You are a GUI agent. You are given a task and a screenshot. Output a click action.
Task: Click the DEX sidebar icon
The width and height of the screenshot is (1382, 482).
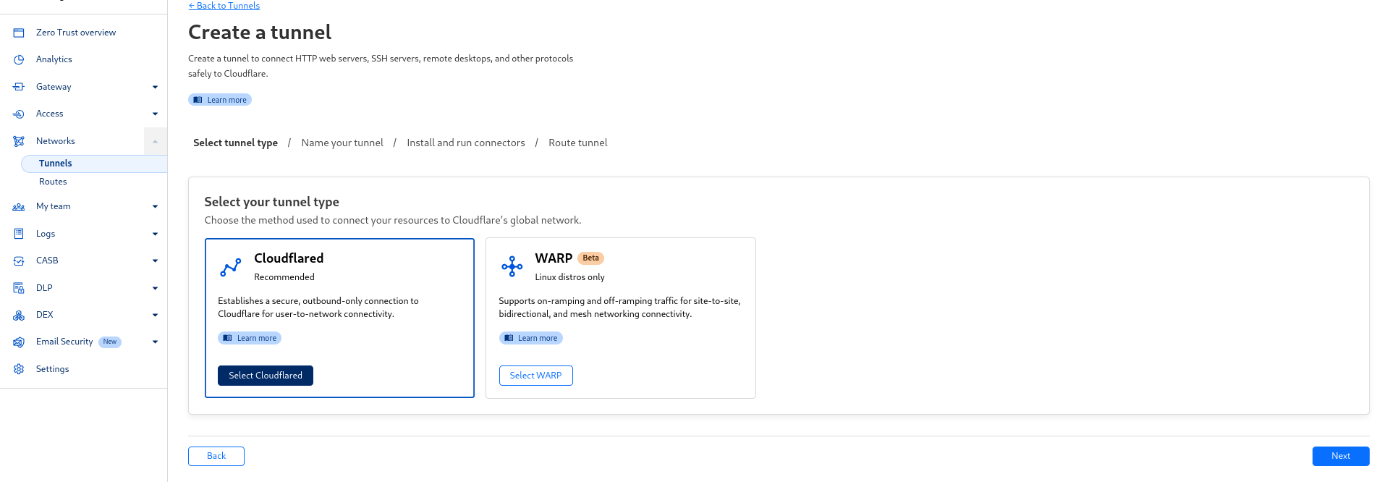click(19, 315)
